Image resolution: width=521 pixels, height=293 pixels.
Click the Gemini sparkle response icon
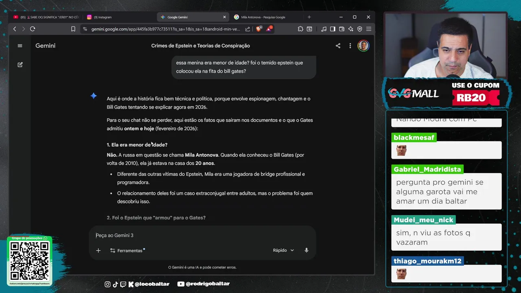click(94, 96)
